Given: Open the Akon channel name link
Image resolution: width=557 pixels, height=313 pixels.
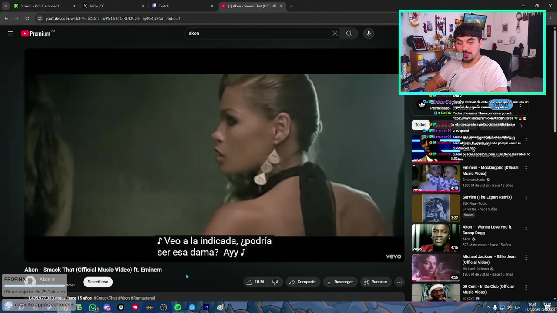Looking at the screenshot, I should pos(45,279).
